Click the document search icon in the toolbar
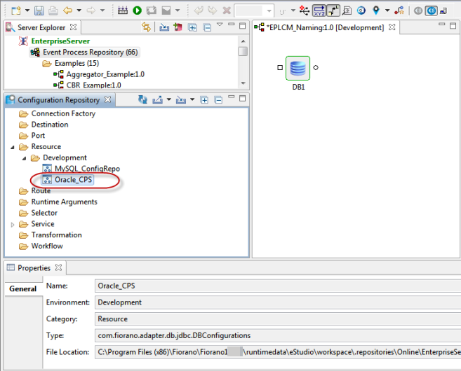Screen dimensions: 461x371 347,11
